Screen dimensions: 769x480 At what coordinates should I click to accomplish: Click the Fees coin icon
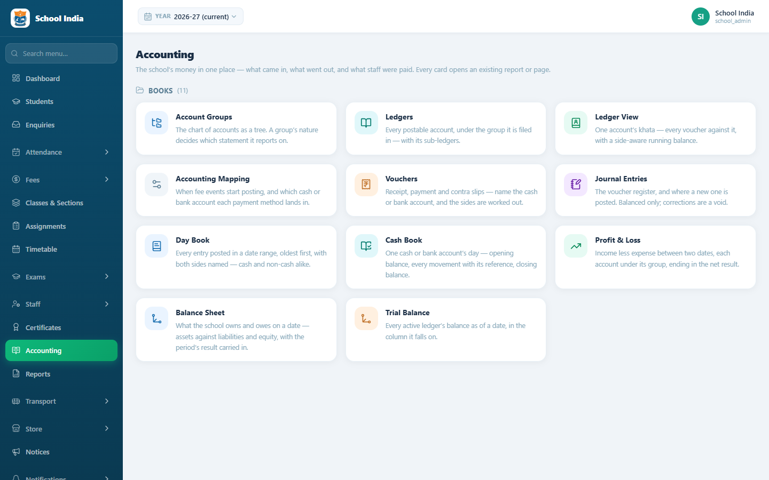coord(16,180)
